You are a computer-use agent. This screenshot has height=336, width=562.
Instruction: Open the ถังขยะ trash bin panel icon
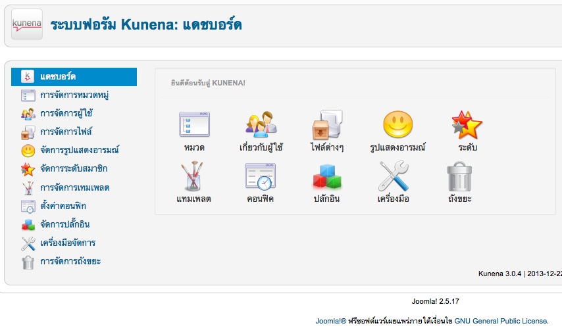(459, 176)
